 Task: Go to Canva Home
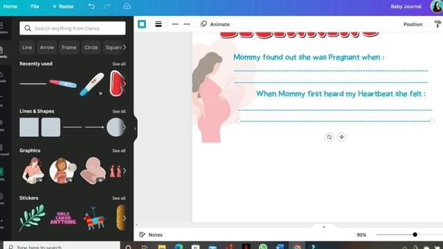10,6
